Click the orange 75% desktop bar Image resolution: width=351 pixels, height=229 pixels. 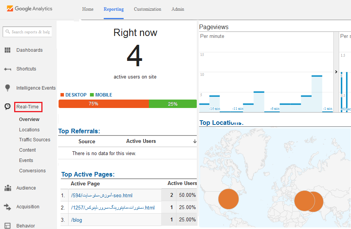click(104, 104)
